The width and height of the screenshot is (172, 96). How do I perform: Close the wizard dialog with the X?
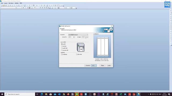click(x=112, y=26)
